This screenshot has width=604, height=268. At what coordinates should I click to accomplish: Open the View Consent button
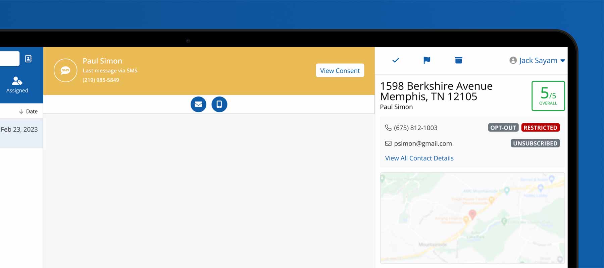tap(340, 70)
